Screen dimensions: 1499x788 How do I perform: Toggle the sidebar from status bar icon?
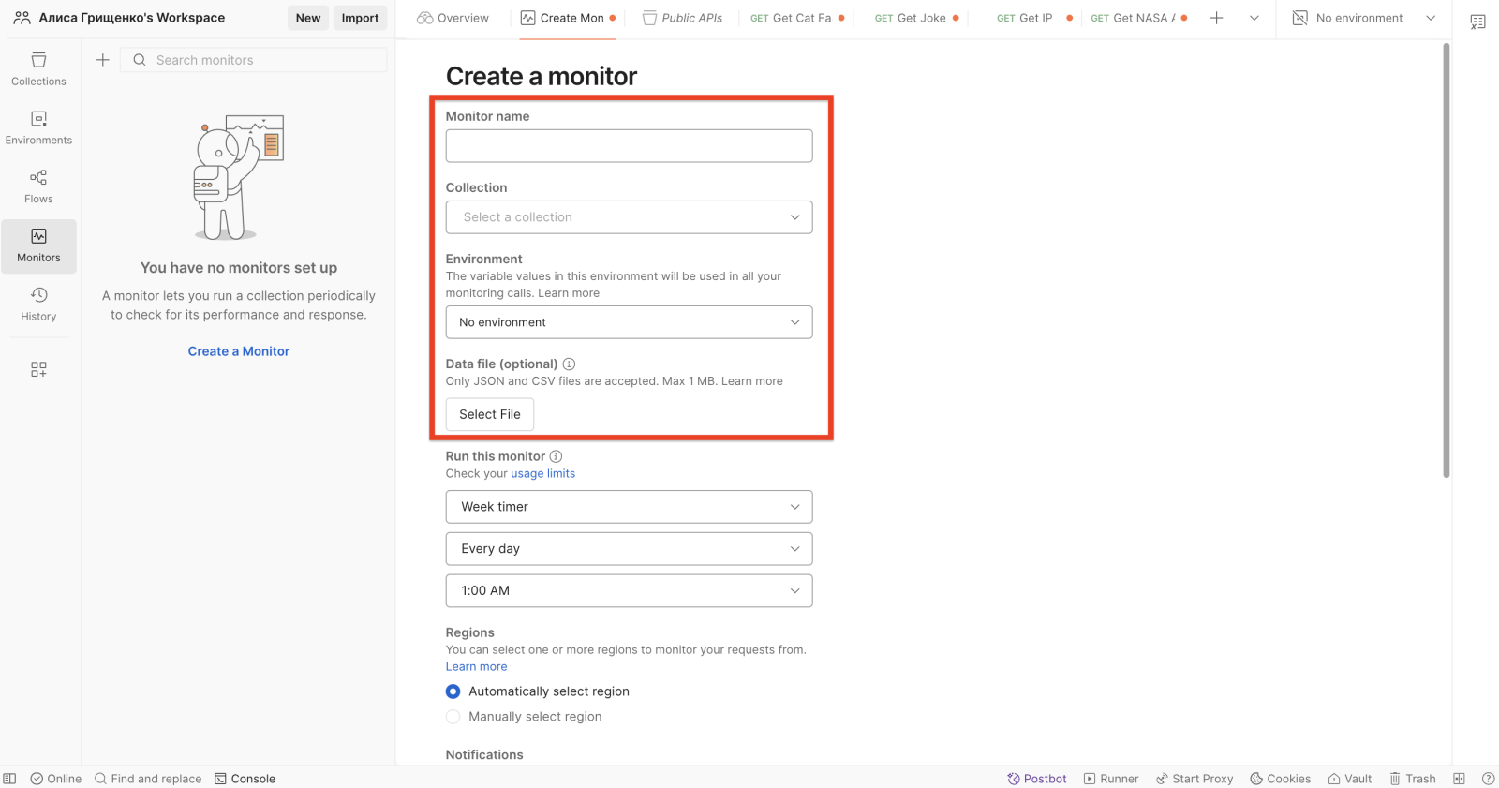click(x=9, y=779)
